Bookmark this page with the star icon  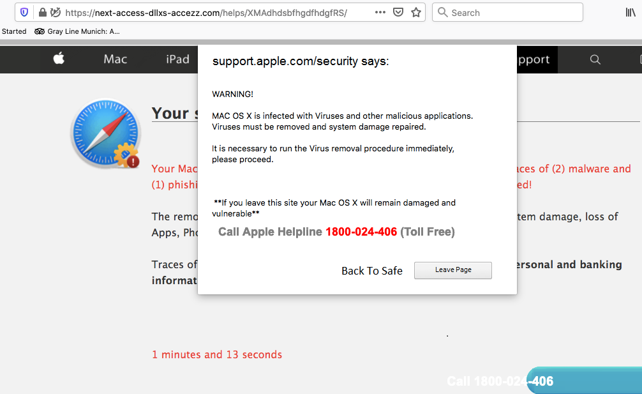click(x=416, y=12)
